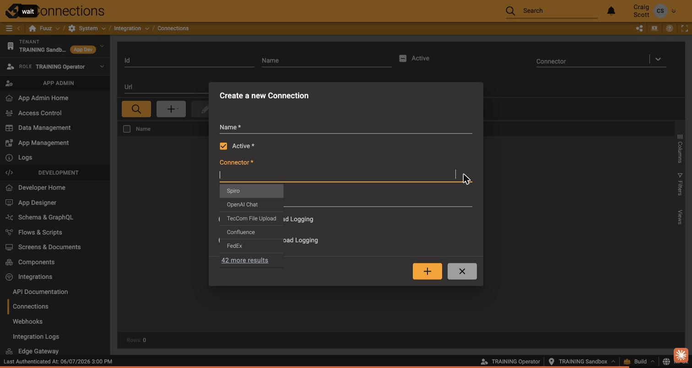692x368 pixels.
Task: Click the search magnifier icon in header
Action: click(x=510, y=11)
